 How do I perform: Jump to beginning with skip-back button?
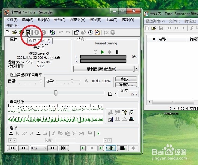[12, 148]
